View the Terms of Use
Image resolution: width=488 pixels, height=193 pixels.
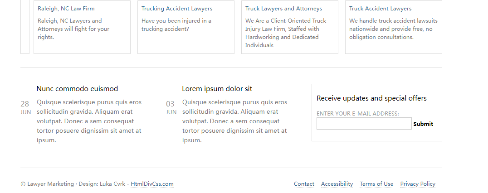point(376,184)
